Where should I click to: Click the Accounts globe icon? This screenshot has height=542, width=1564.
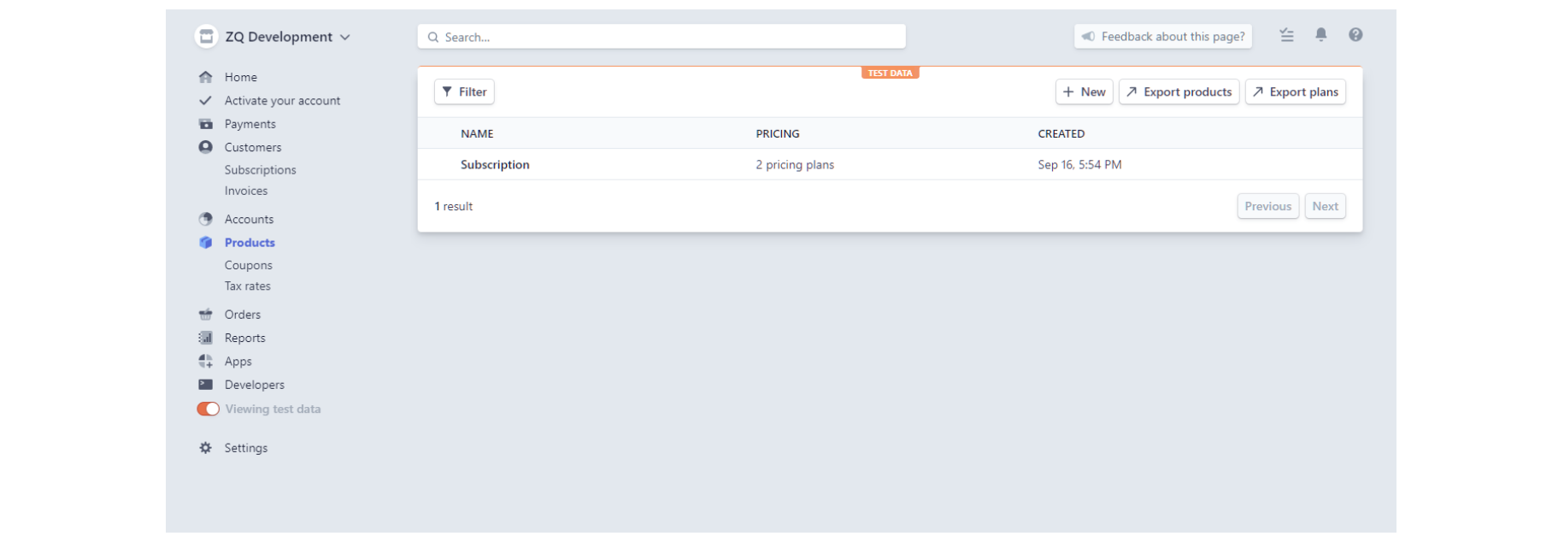click(205, 219)
